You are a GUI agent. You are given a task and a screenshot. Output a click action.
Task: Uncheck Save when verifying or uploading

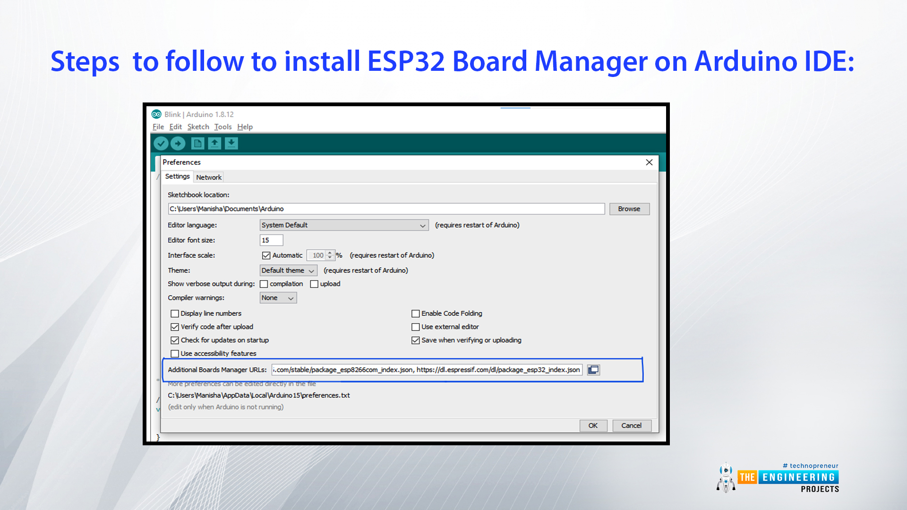[416, 340]
